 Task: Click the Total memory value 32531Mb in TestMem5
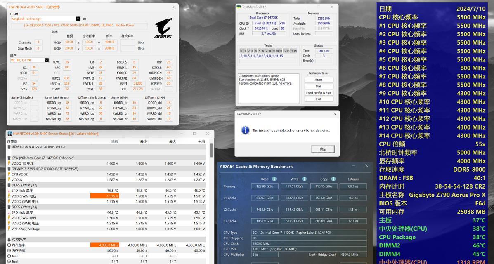point(324,18)
